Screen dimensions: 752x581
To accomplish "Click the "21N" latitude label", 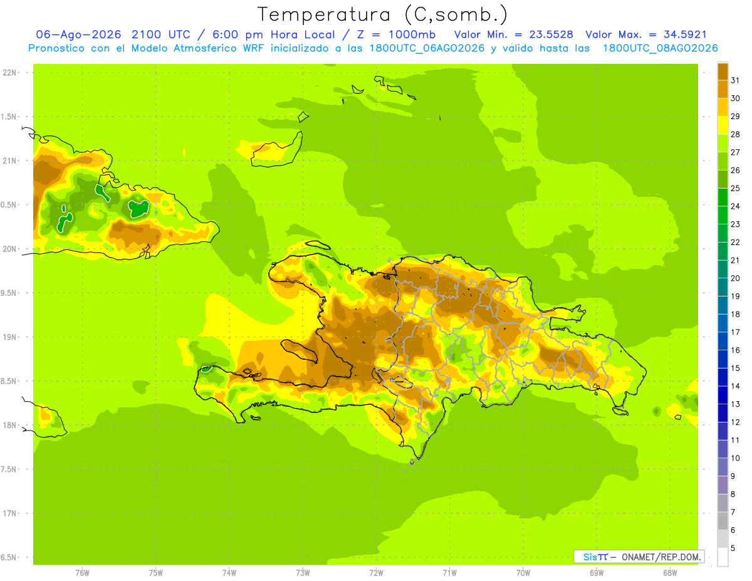I will point(10,160).
